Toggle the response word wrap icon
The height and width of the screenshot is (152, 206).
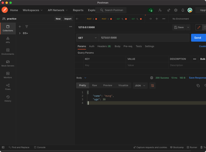tap(152, 85)
